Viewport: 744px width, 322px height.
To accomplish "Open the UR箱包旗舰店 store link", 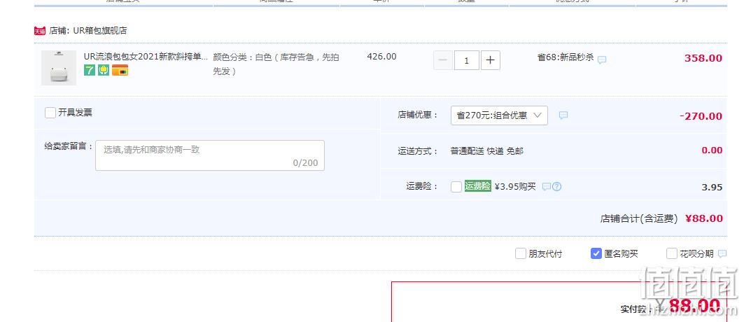I will click(100, 31).
